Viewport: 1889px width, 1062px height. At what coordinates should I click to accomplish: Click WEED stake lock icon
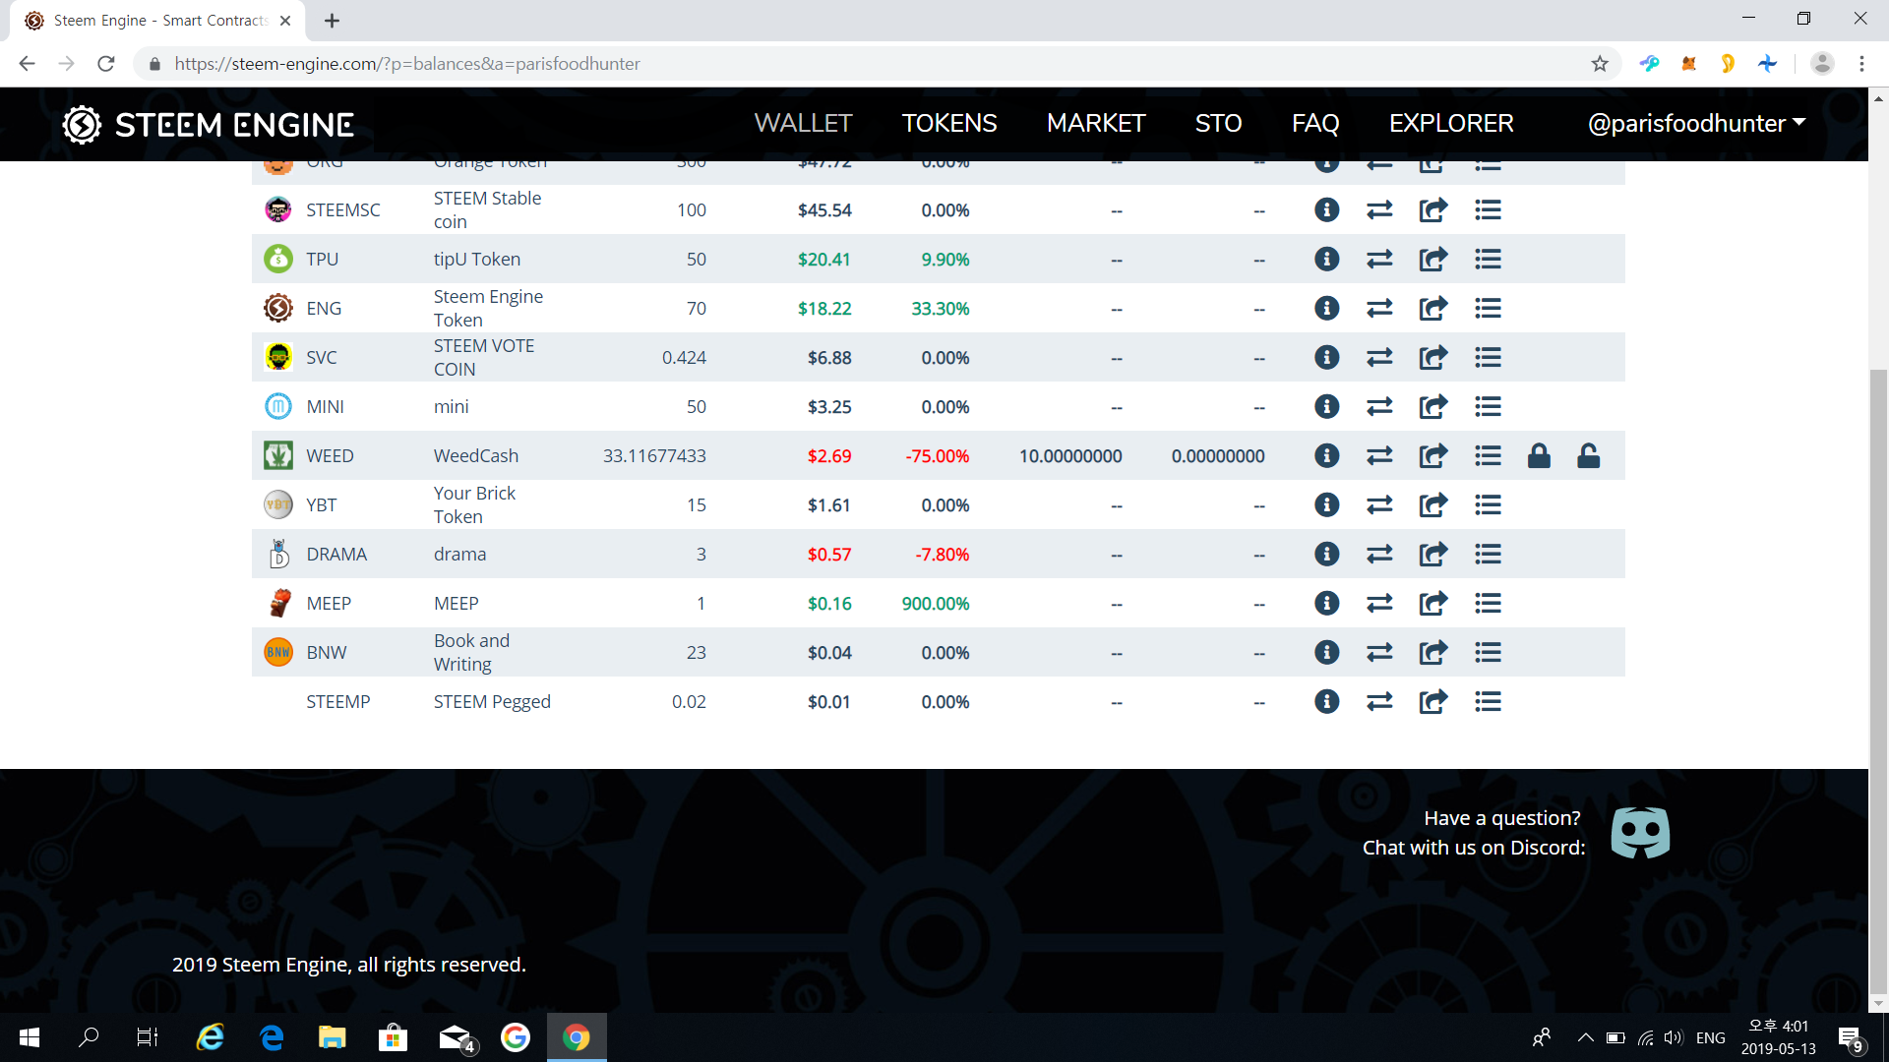1539,455
